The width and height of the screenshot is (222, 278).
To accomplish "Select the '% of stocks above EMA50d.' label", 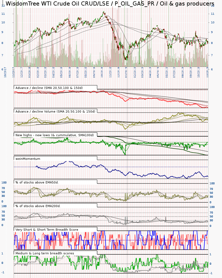I will point(37,182).
